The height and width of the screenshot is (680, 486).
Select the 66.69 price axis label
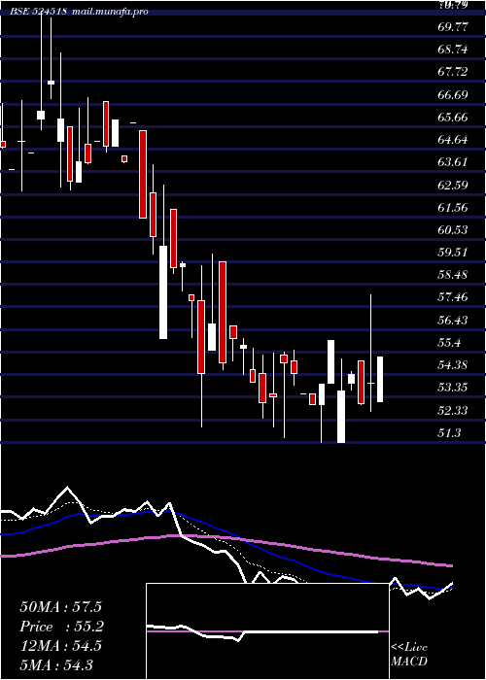453,94
